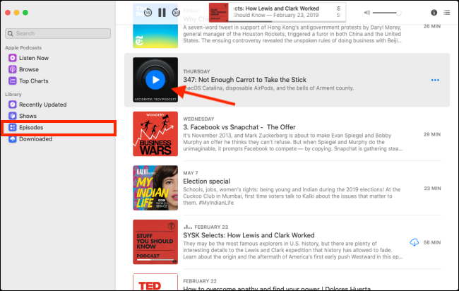Click the Downloaded icon
This screenshot has height=291, width=459.
12,138
